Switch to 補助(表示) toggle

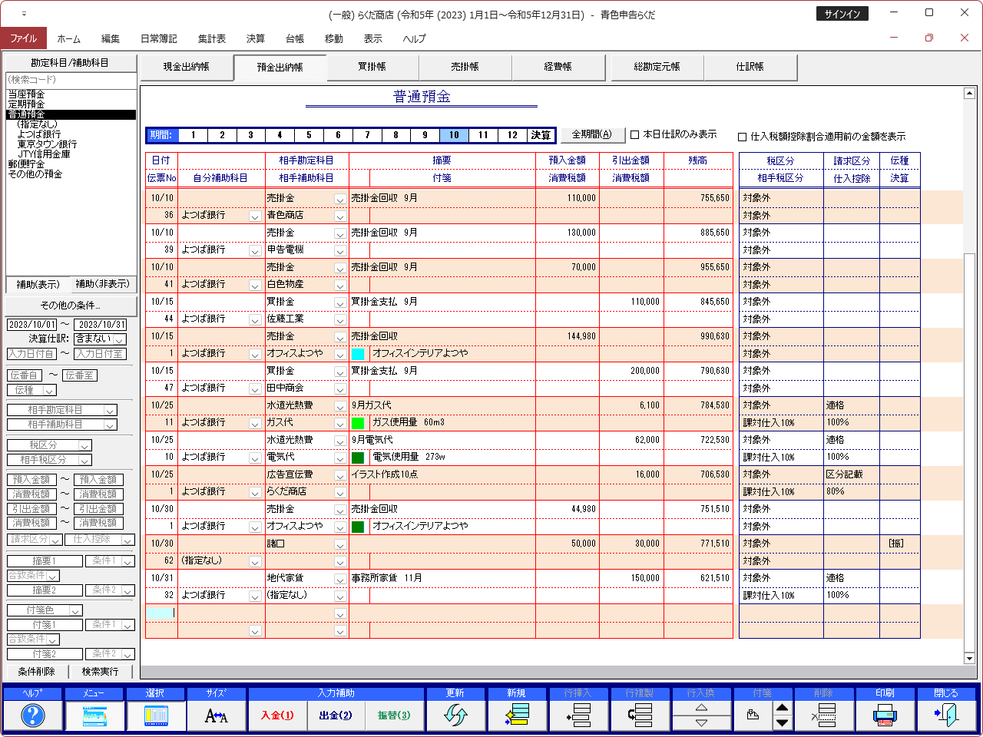point(38,284)
